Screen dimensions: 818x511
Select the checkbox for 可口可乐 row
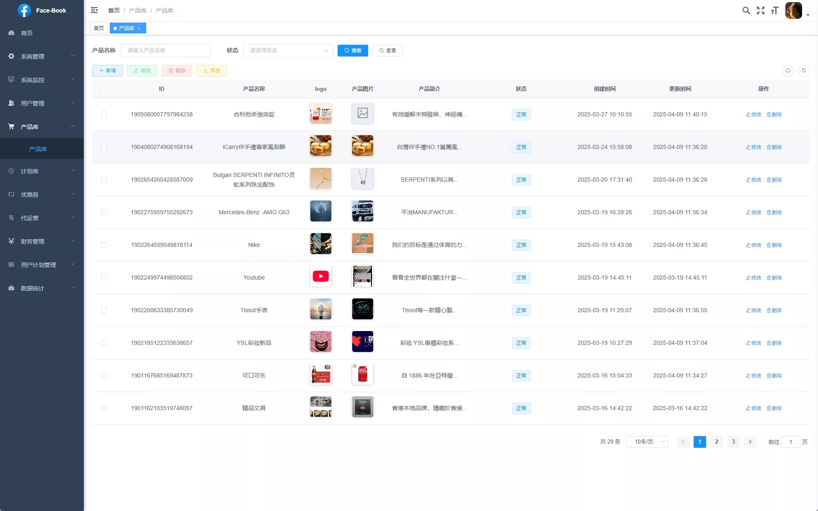[x=104, y=375]
